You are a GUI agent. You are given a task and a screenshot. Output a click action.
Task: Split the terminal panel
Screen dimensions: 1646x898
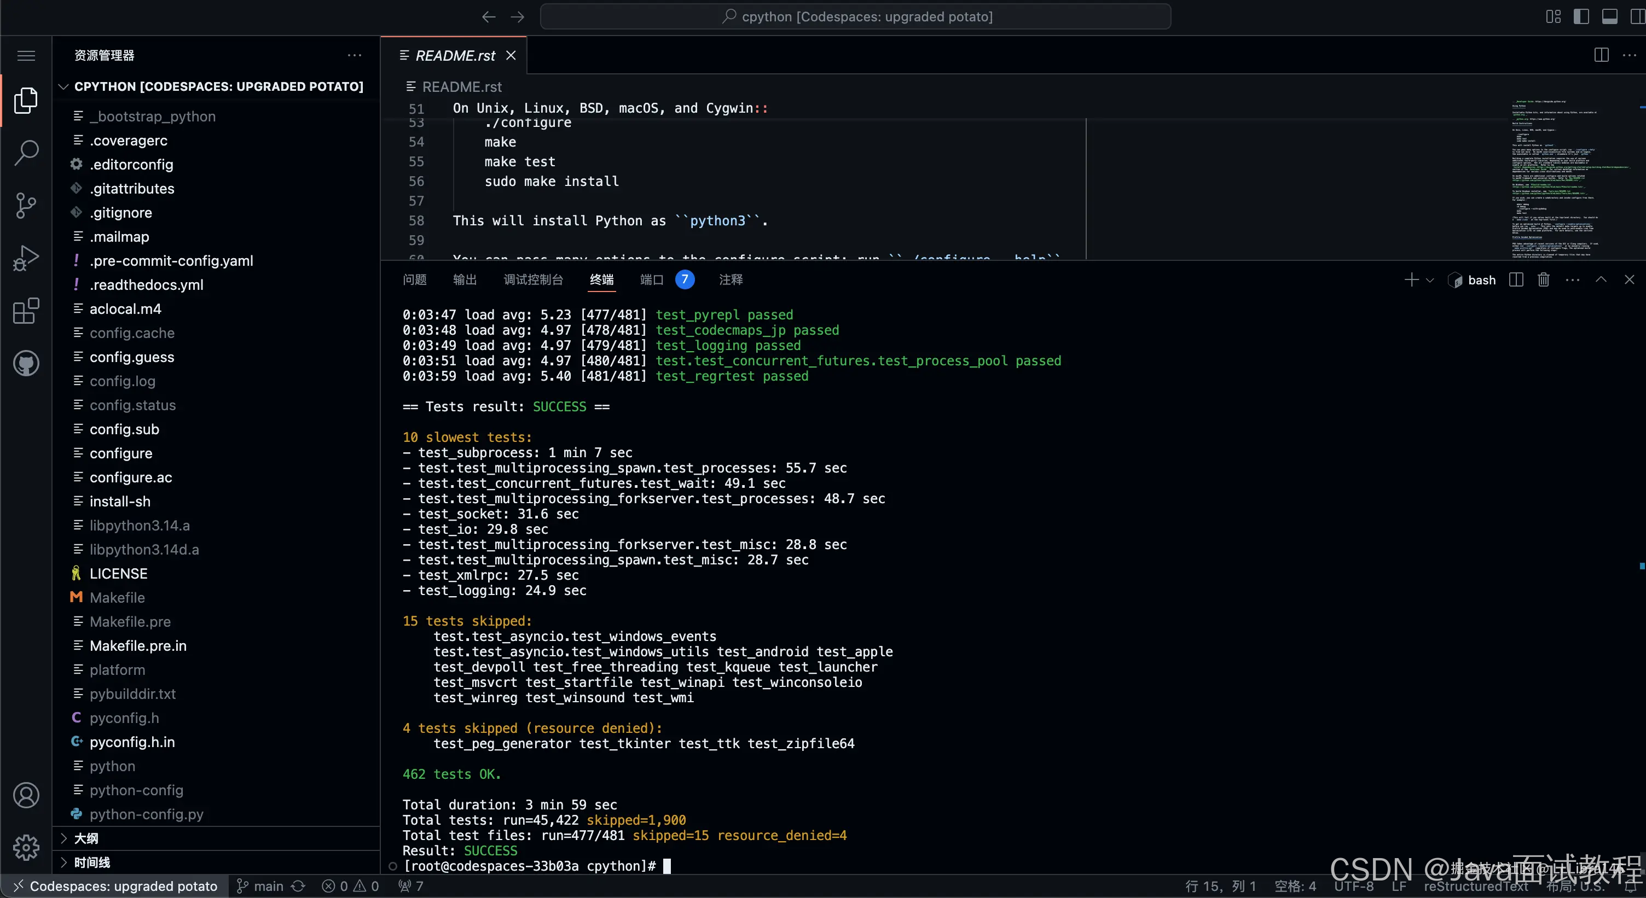pos(1516,280)
